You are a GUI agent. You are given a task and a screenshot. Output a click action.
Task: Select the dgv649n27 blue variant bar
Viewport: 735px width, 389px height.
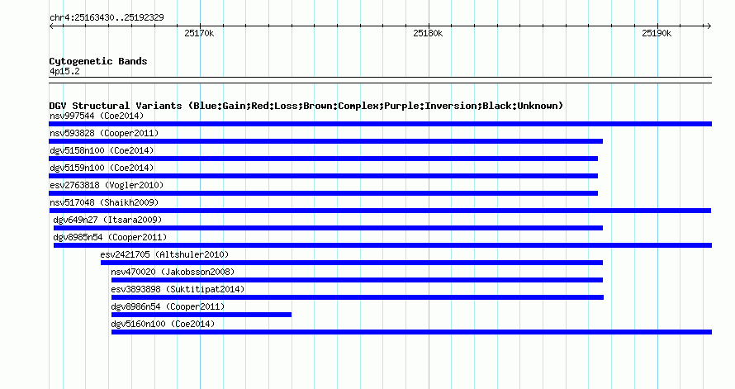[328, 228]
